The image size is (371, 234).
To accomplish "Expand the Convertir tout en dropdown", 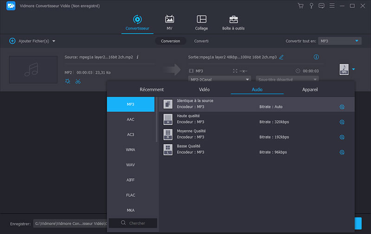I will [x=339, y=41].
